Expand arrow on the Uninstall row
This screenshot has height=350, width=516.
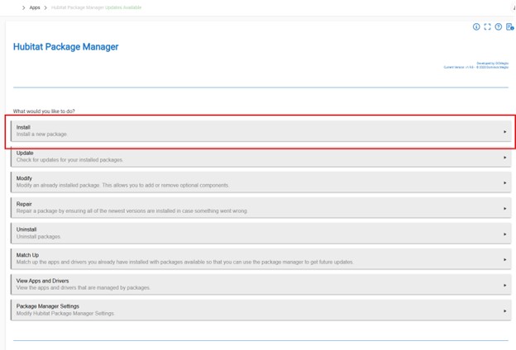(x=504, y=234)
